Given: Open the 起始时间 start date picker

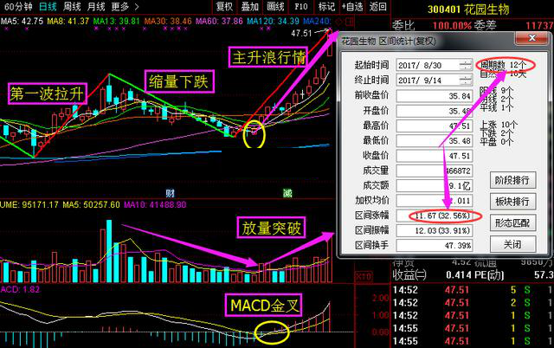Looking at the screenshot, I should [467, 66].
